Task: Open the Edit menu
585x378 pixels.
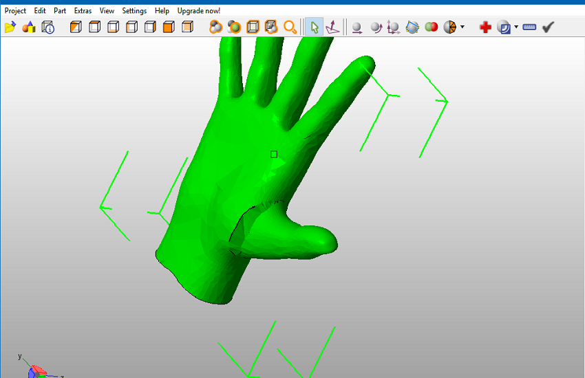Action: click(40, 11)
